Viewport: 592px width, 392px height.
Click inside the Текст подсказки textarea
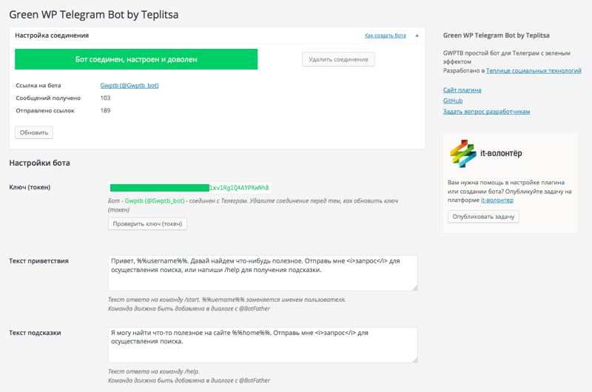[x=263, y=345]
